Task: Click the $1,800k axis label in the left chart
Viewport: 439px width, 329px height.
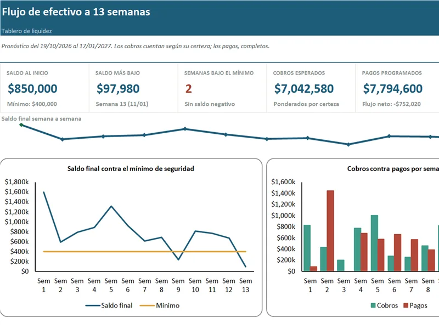Action: point(16,182)
